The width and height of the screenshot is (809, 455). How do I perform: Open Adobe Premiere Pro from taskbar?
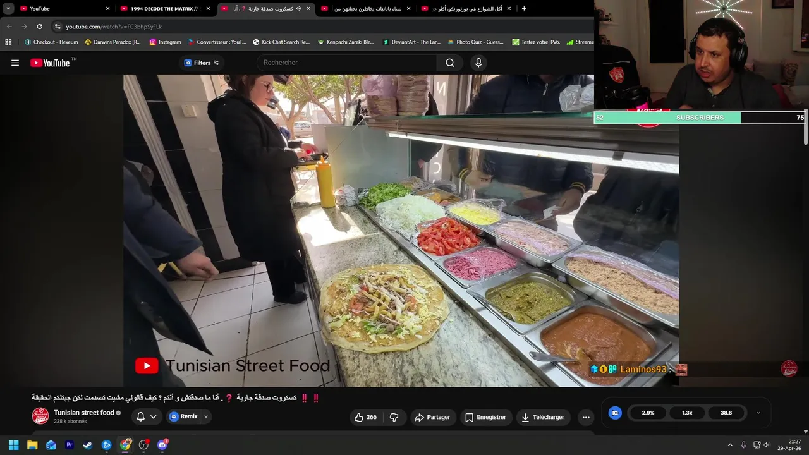click(x=70, y=445)
